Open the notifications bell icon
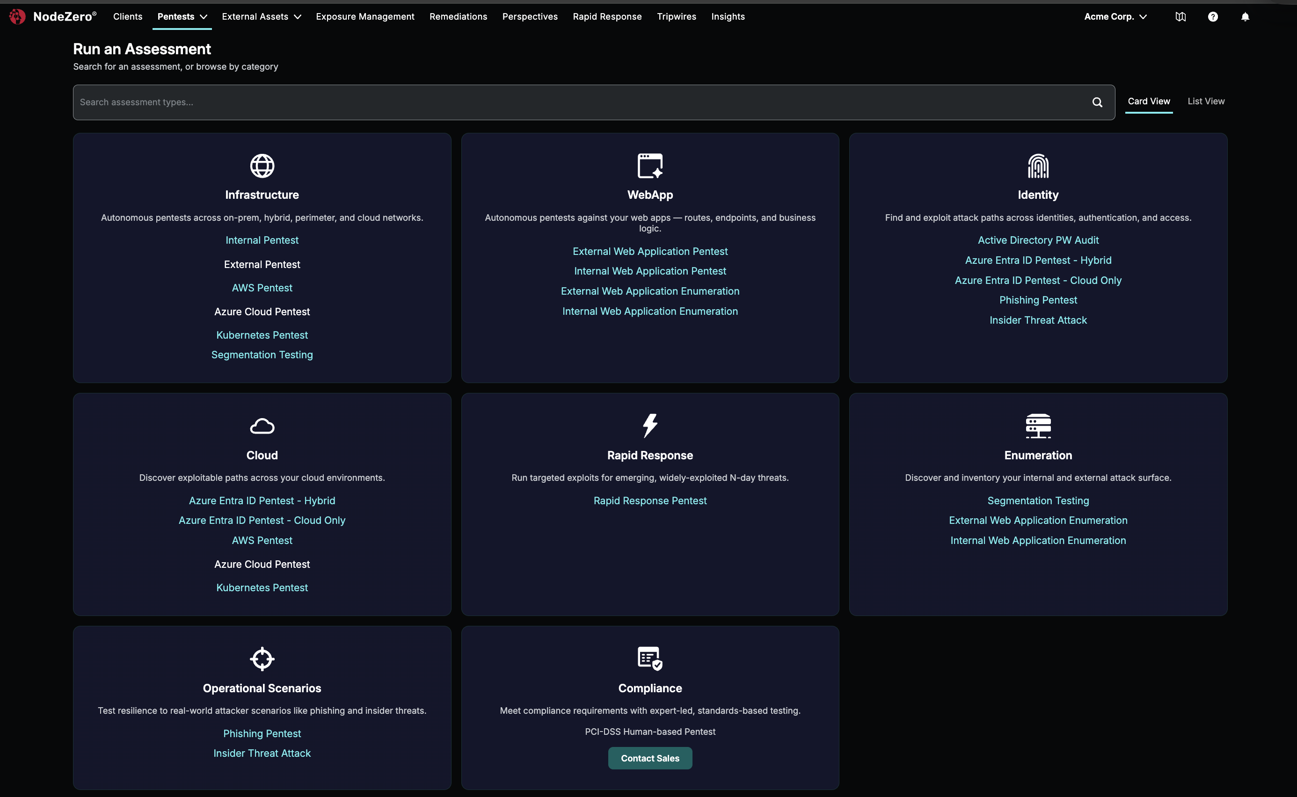Image resolution: width=1297 pixels, height=797 pixels. click(1245, 16)
